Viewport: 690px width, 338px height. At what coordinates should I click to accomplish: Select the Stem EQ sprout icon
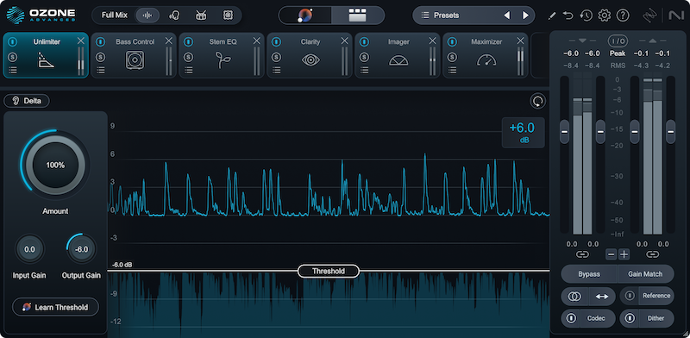pos(223,60)
